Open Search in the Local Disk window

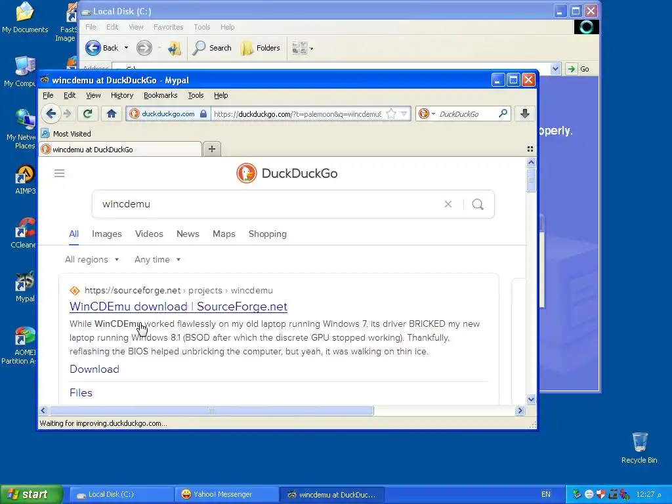[x=212, y=48]
